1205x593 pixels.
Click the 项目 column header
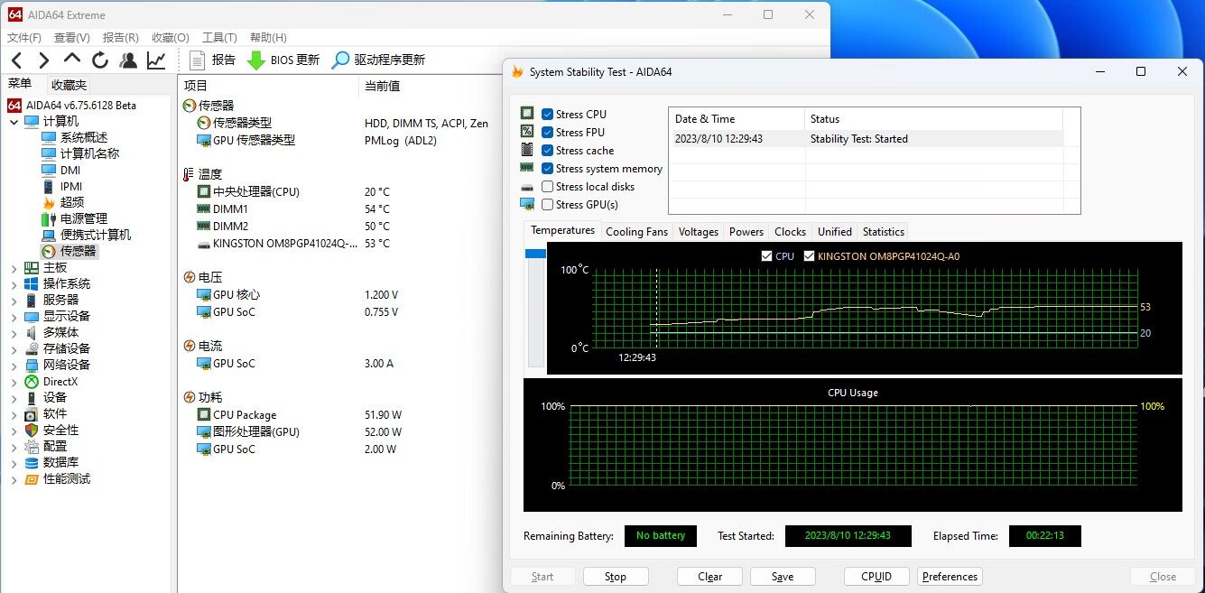point(196,86)
